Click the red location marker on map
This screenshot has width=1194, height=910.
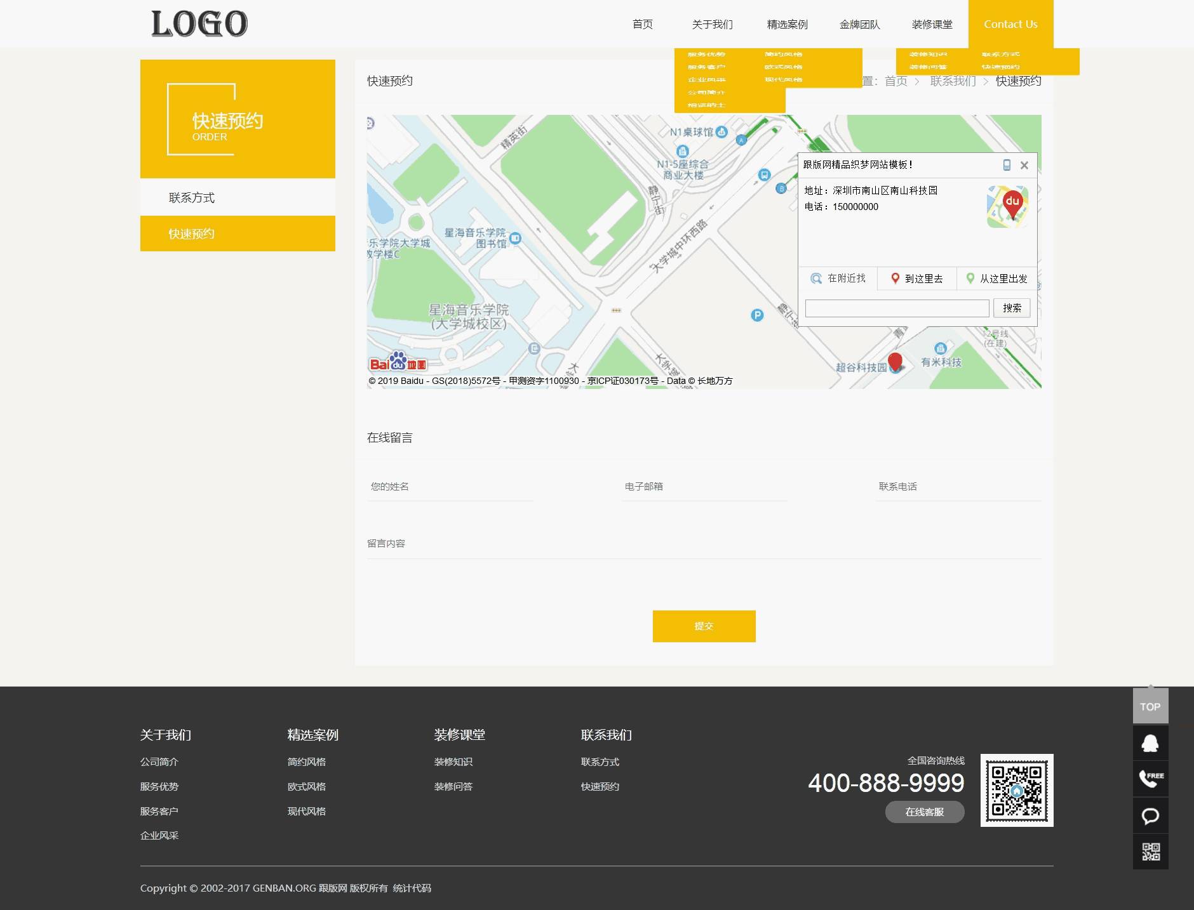(x=895, y=361)
